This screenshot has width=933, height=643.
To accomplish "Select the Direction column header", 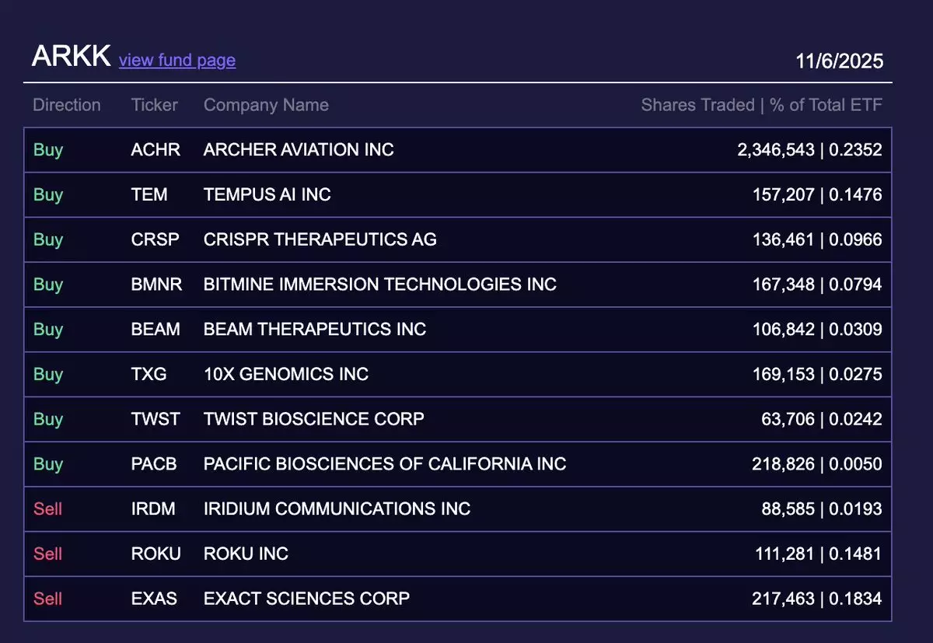I will coord(67,105).
